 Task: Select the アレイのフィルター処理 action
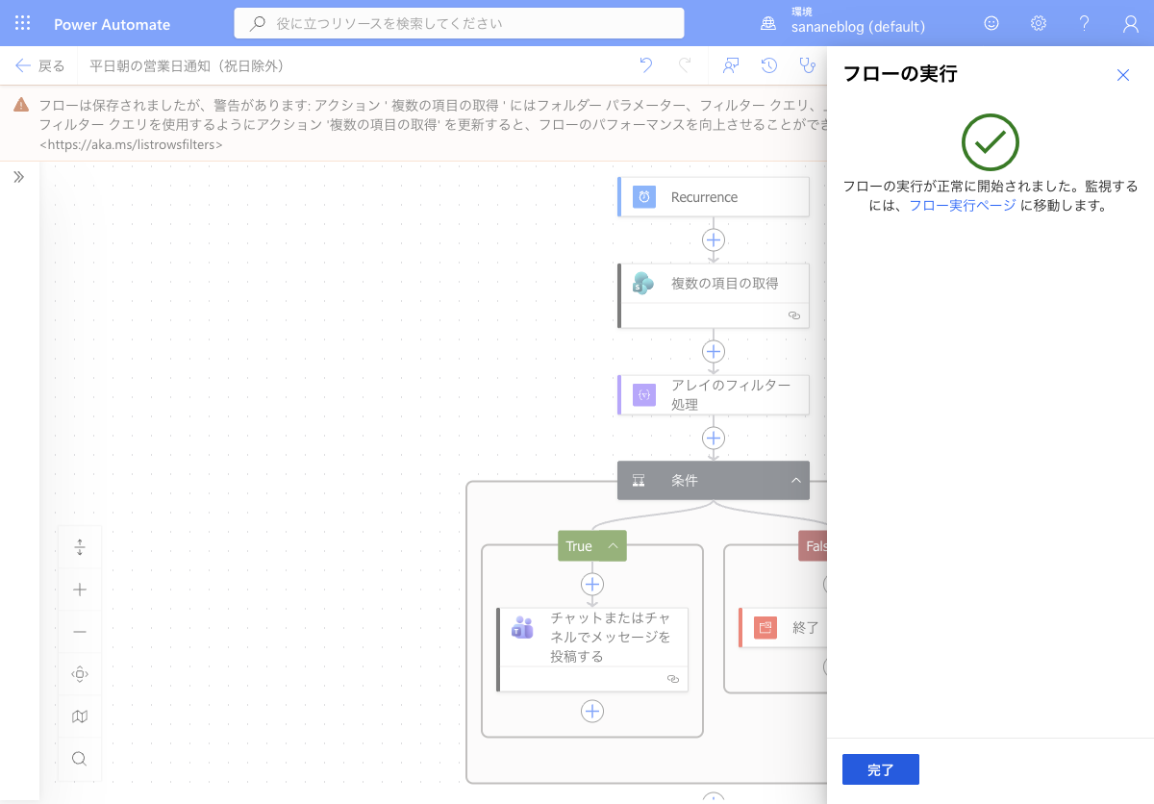point(714,394)
